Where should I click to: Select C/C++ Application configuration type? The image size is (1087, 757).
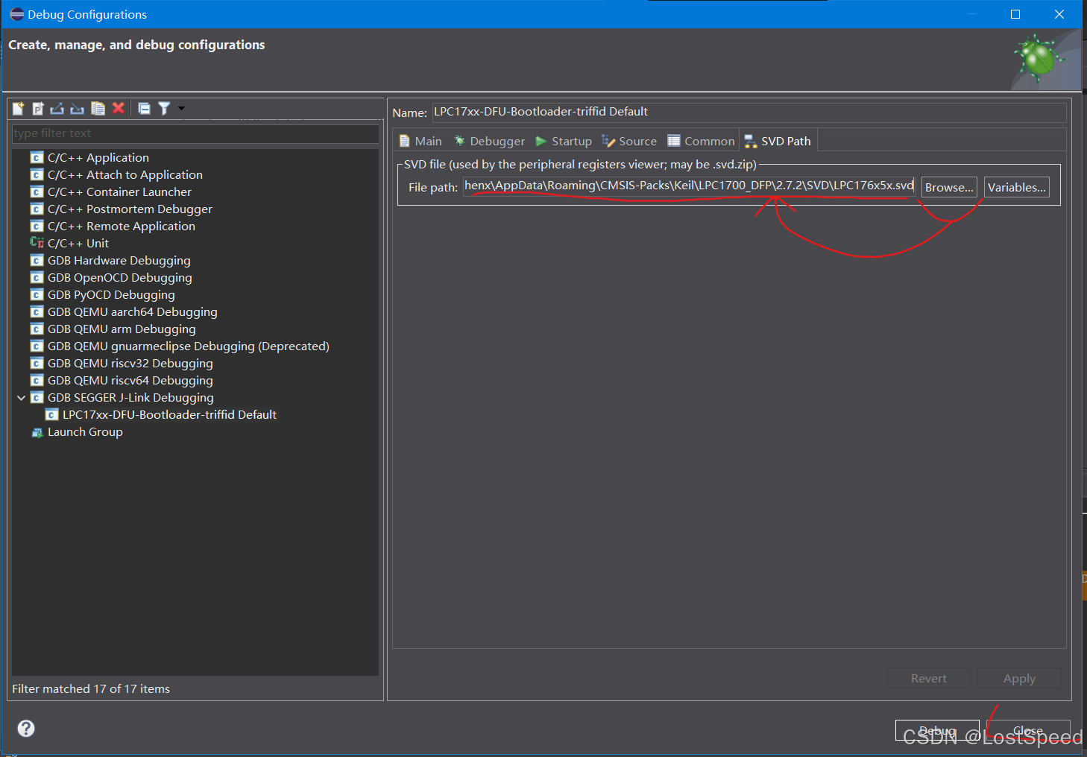pyautogui.click(x=98, y=158)
